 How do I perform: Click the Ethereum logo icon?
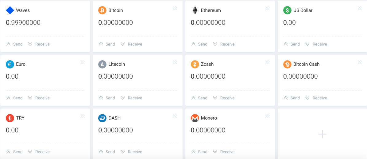pyautogui.click(x=195, y=10)
